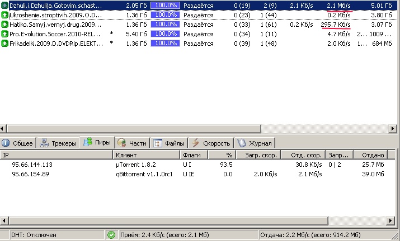The height and width of the screenshot is (241, 400).
Task: Open the Общее tab
Action: coord(18,143)
